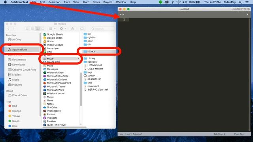
Task: Open the Finder group-by dropdown
Action: coord(52,29)
